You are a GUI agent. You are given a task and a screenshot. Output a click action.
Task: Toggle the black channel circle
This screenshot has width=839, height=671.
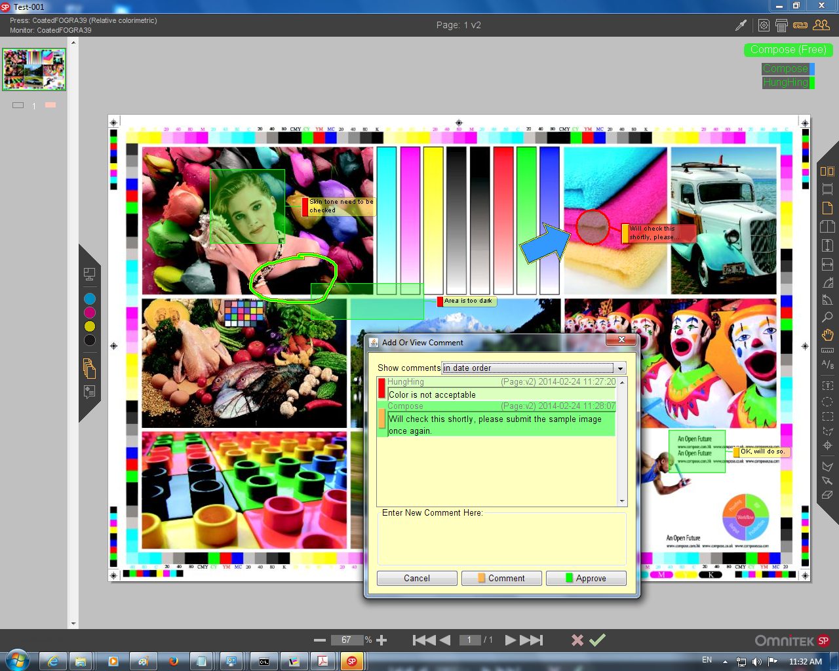click(90, 340)
